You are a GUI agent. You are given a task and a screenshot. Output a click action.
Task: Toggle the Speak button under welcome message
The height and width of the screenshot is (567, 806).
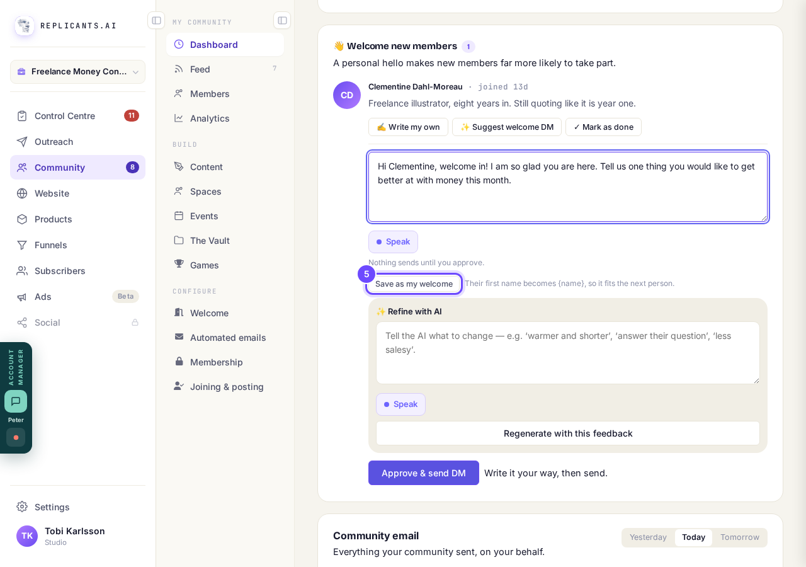pyautogui.click(x=393, y=242)
